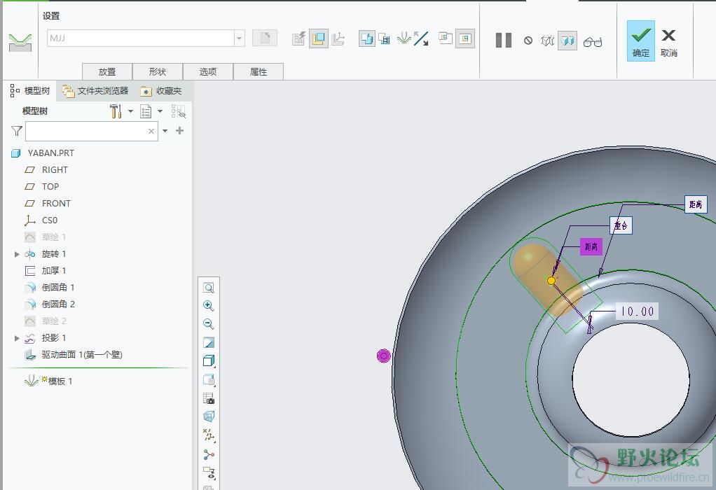Select the no-preview circle-slash icon

click(x=528, y=41)
